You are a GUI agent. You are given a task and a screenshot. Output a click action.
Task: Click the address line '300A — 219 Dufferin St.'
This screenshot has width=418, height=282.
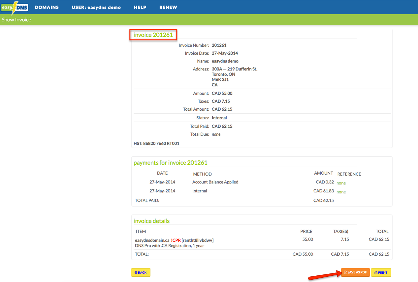coord(235,69)
